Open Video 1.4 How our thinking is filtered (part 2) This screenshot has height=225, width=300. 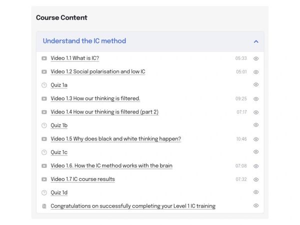coord(104,112)
